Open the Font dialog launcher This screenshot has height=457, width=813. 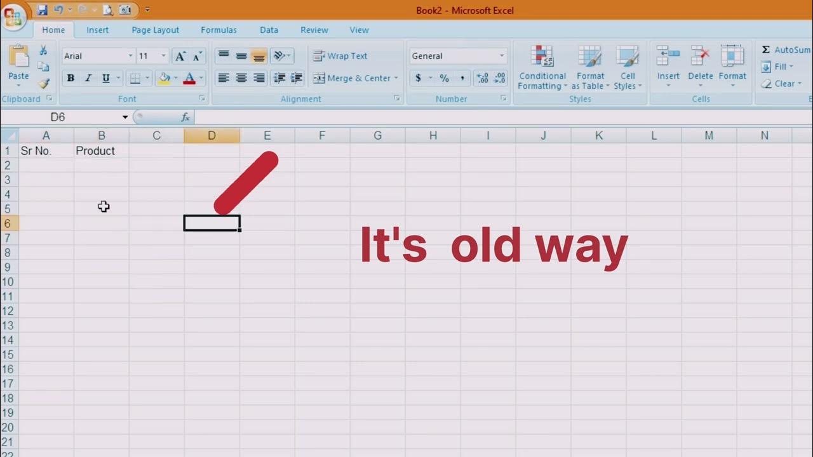[202, 98]
